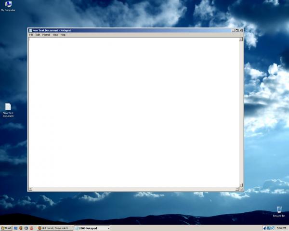
Task: Switch to the 'Got bored, Come watch' taskbar window
Action: coord(55,228)
